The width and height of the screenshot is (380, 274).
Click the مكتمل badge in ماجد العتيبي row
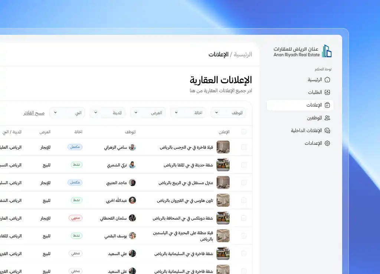[75, 182]
